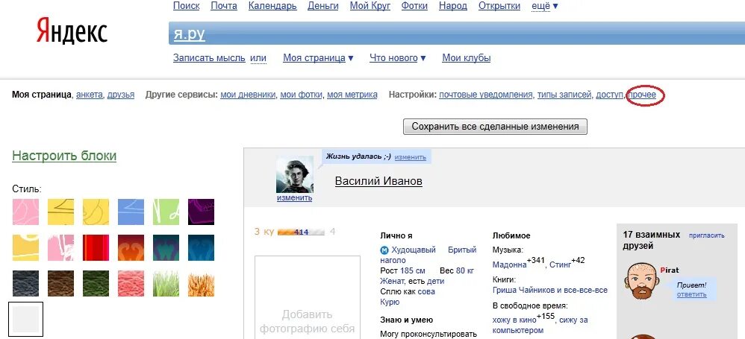The height and width of the screenshot is (339, 745).
Task: Open почтовые уведомления settings
Action: [x=485, y=95]
